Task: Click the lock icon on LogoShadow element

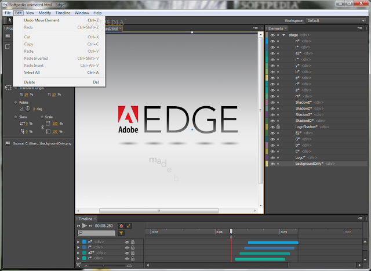Action: coord(278,127)
